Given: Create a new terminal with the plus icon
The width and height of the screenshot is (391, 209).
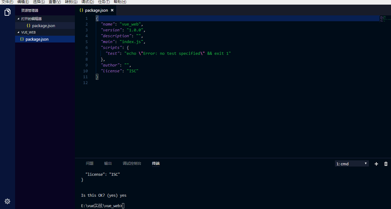Looking at the screenshot, I should 376,164.
